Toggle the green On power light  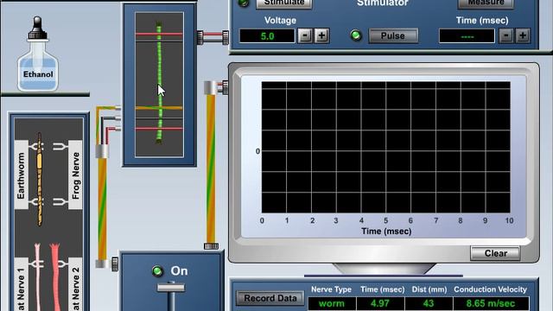pos(157,270)
